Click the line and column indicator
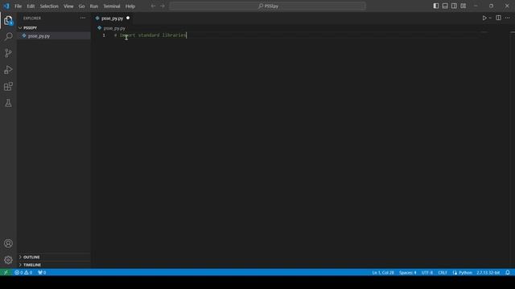 [383, 272]
